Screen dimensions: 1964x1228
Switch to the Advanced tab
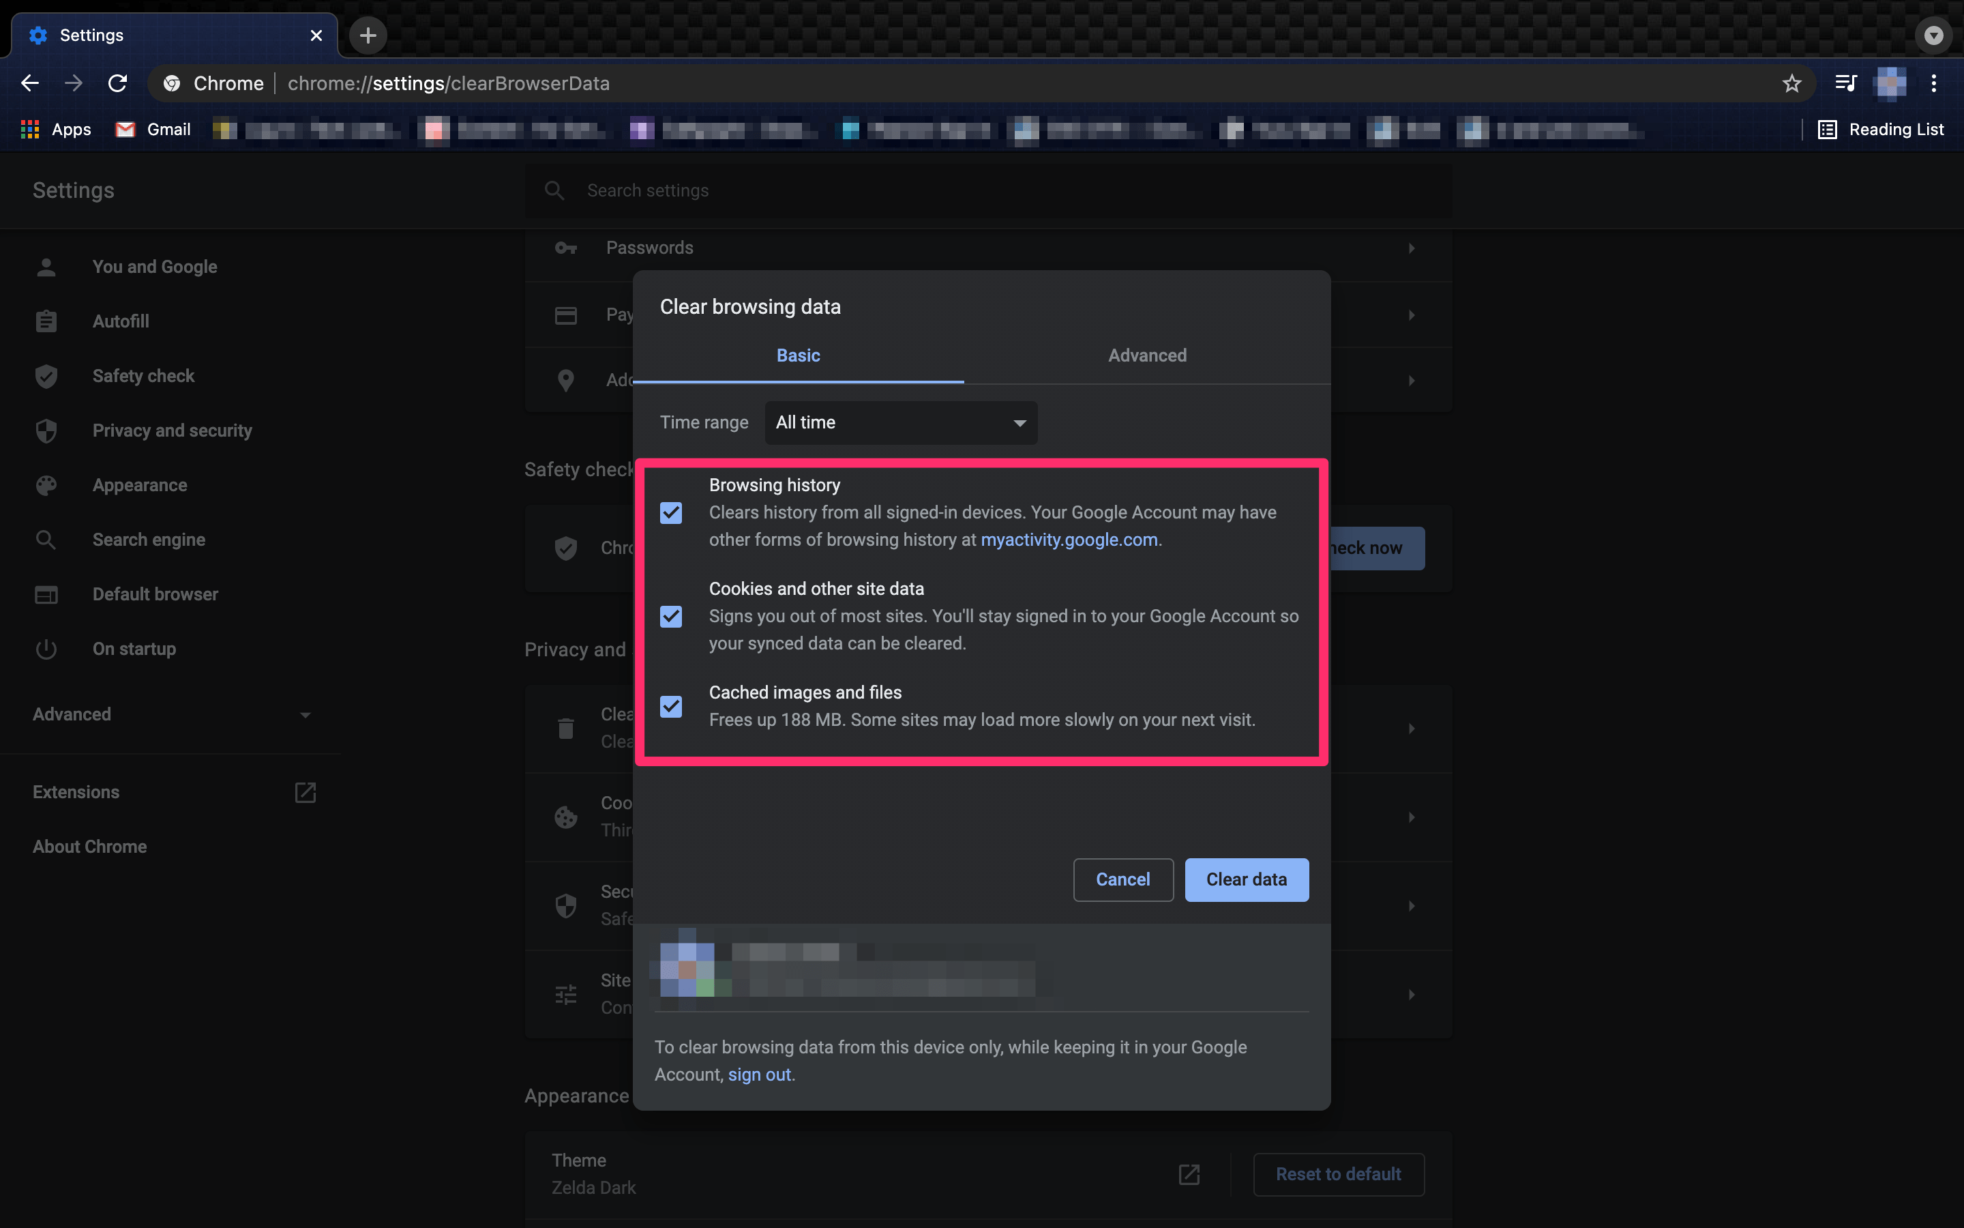coord(1147,355)
